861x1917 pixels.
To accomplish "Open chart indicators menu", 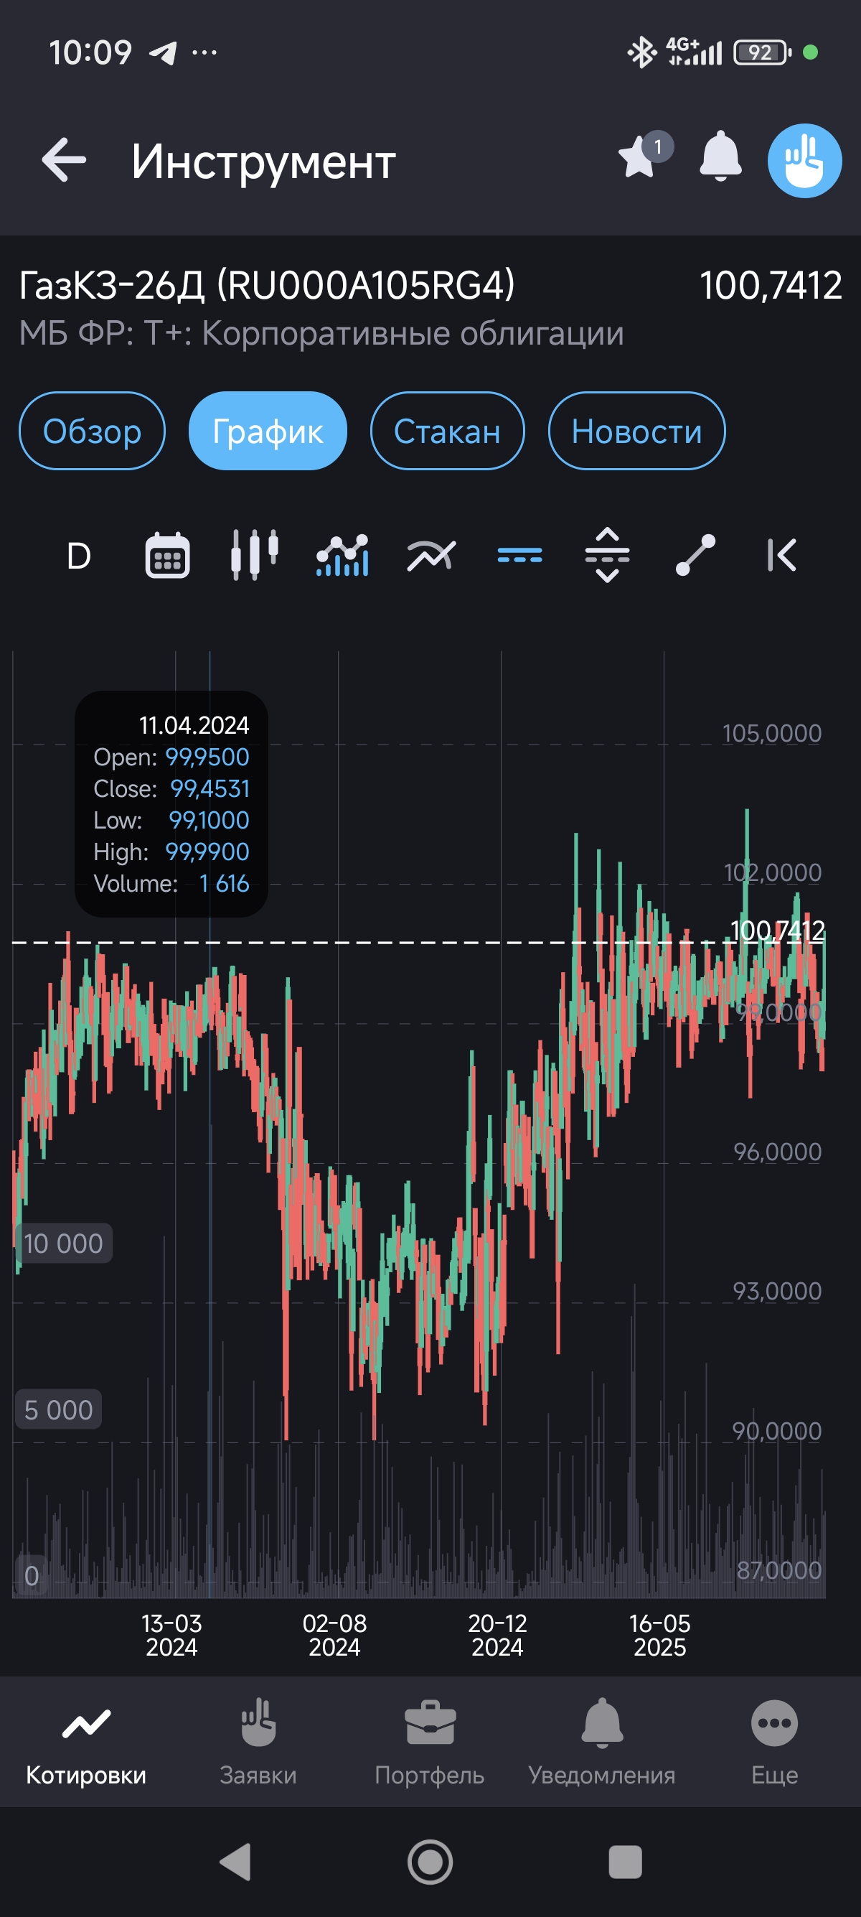I will point(342,555).
